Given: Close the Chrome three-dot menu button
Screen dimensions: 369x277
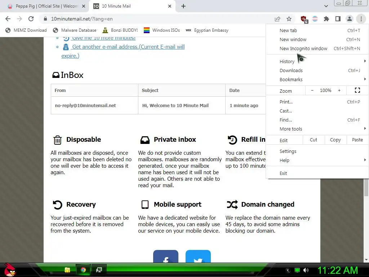Looking at the screenshot, I should [361, 19].
